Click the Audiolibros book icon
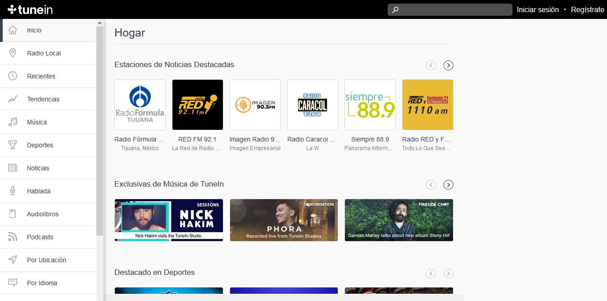 point(13,214)
